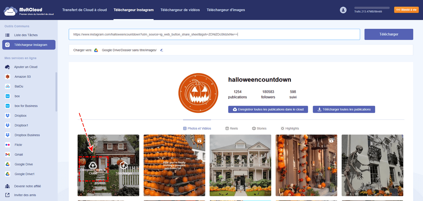The height and width of the screenshot is (201, 423).
Task: Click Ajouter un Cloud link
Action: click(x=26, y=67)
